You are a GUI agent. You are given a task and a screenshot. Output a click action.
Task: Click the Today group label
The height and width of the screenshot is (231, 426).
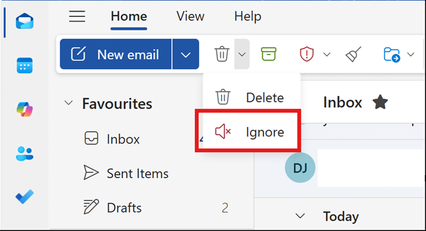[341, 217]
